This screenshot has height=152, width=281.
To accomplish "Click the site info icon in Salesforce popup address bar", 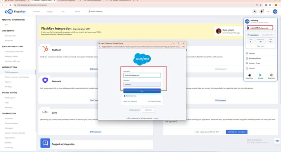I will click(x=100, y=47).
